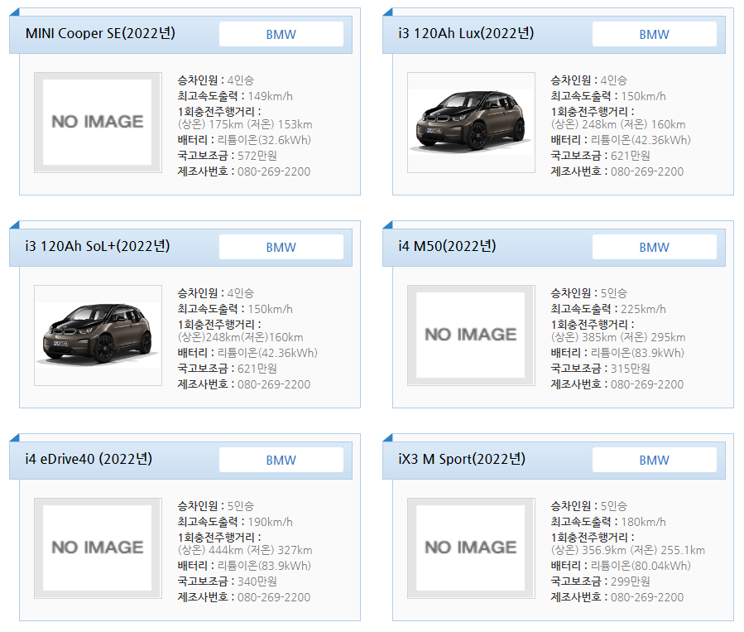The image size is (744, 632).
Task: Click the 621만원 subsidy on the i3 120Ah Lux card
Action: click(x=630, y=156)
